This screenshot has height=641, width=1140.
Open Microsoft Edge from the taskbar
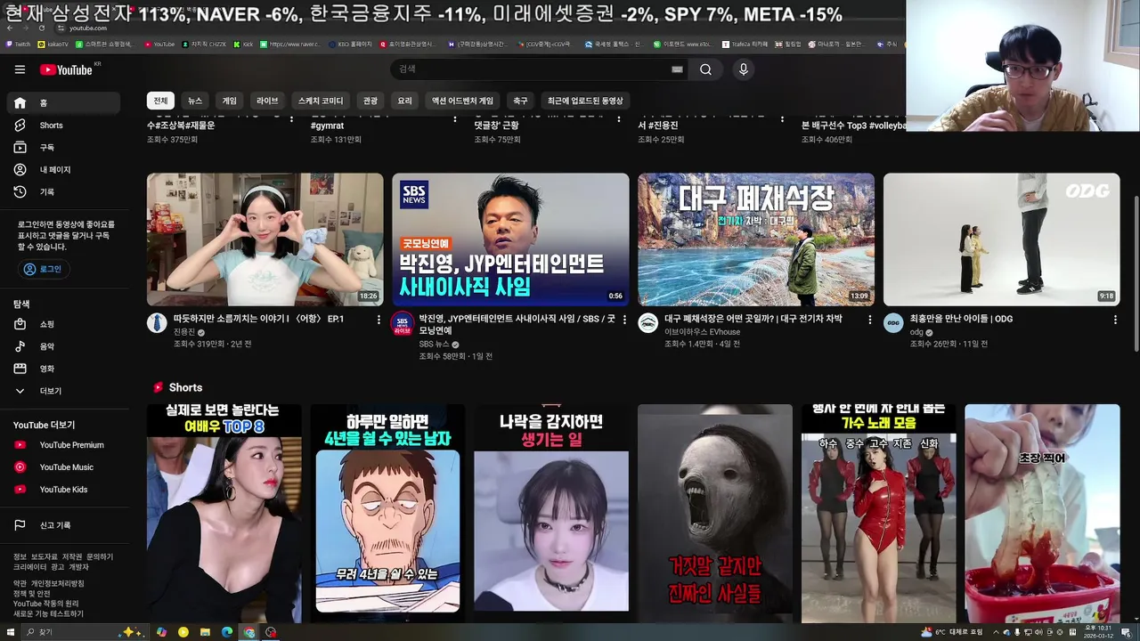pos(227,632)
